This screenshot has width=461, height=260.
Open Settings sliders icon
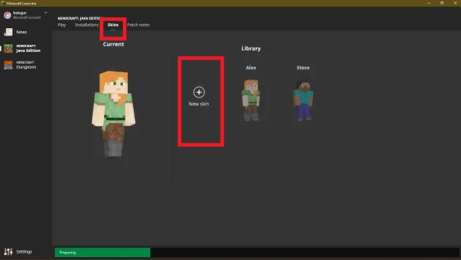pyautogui.click(x=8, y=251)
